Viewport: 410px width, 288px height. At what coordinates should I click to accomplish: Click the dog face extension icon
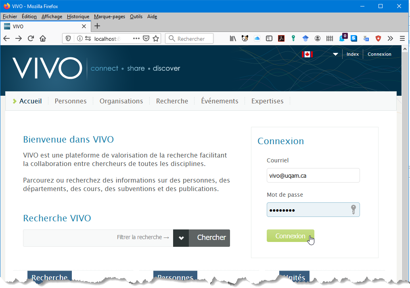click(x=245, y=38)
